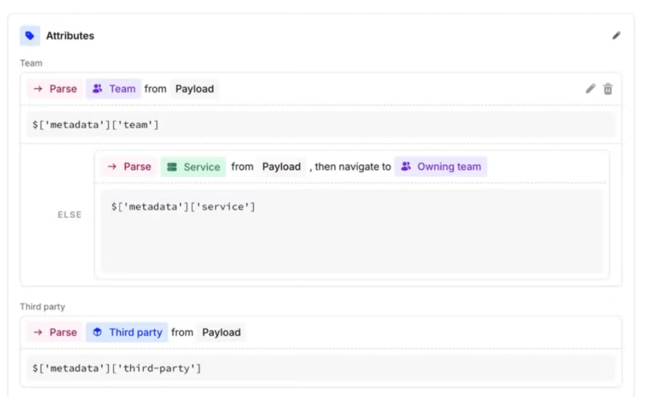
Task: Edit the Attributes section via top-right pencil
Action: (616, 36)
